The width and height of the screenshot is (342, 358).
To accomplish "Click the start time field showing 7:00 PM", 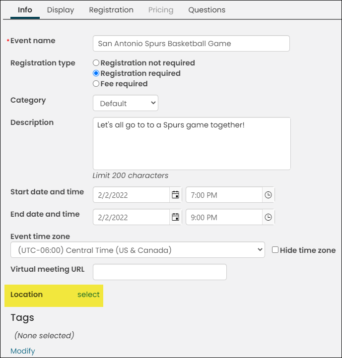I will [224, 195].
